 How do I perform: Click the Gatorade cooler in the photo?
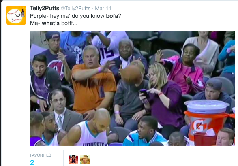tap(206, 121)
